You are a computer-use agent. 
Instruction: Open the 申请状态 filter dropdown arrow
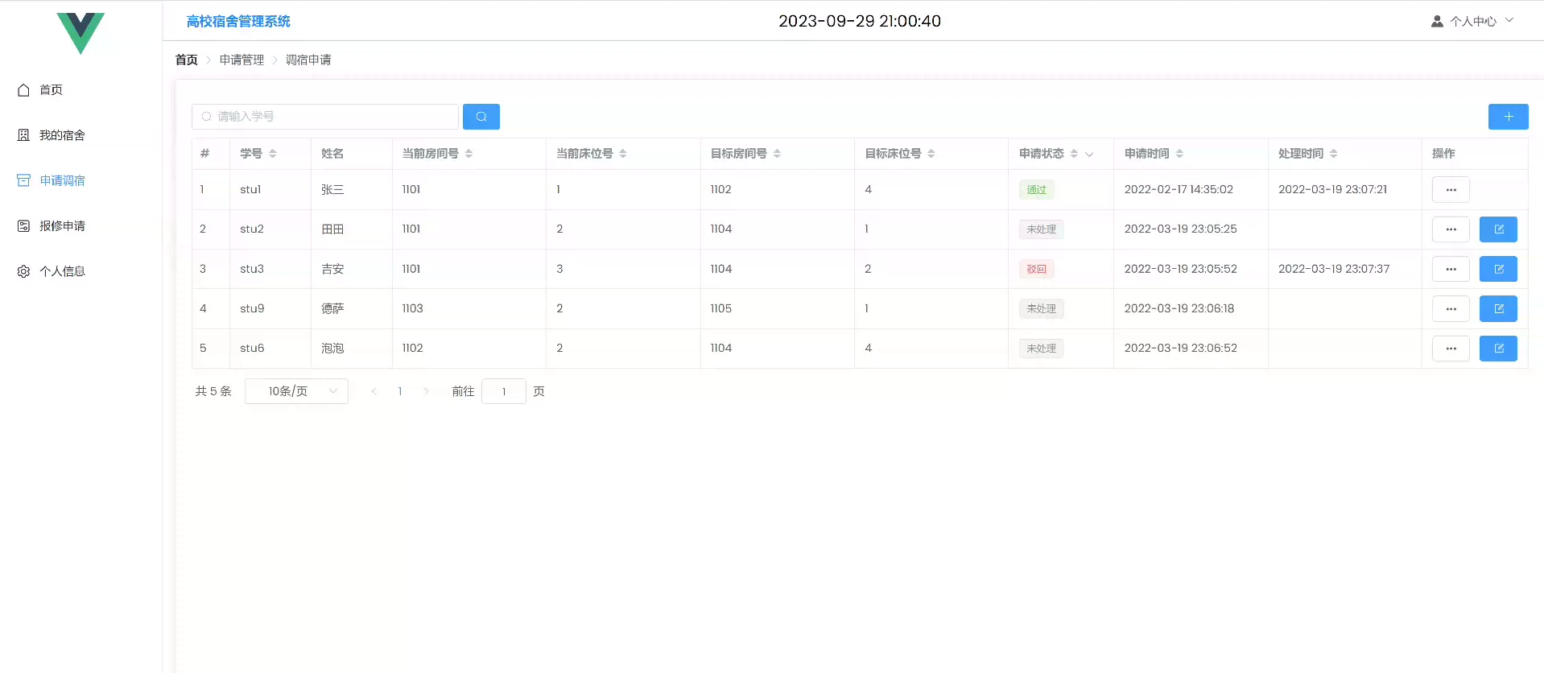tap(1089, 155)
